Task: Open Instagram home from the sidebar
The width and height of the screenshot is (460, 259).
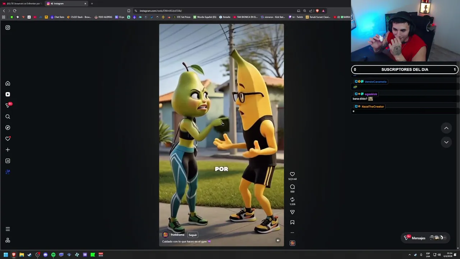Action: point(8,83)
